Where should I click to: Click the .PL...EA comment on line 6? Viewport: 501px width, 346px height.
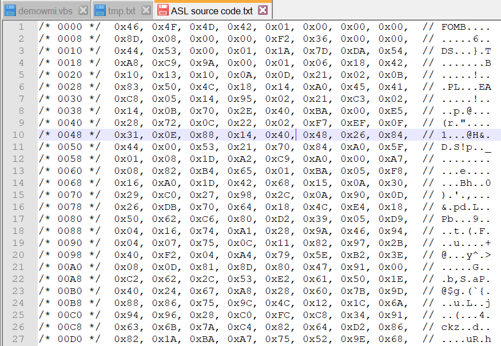pos(466,87)
